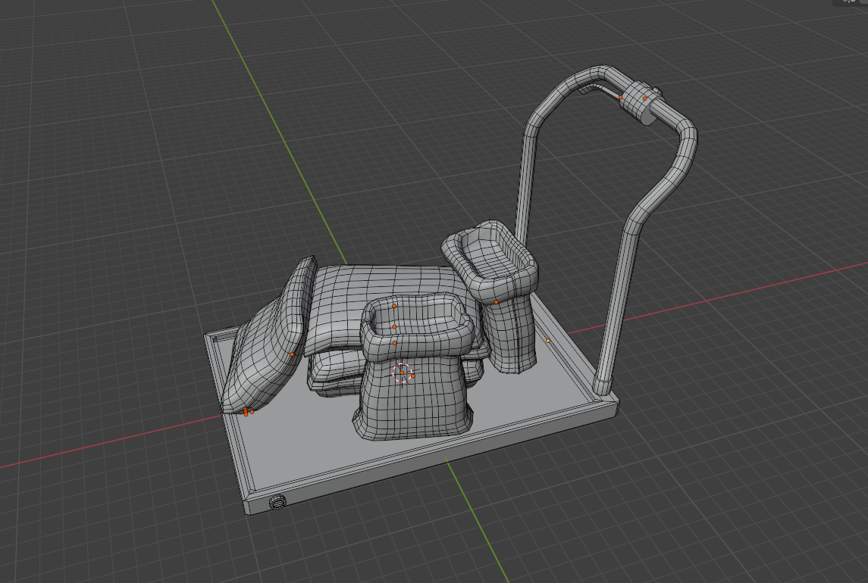Screen dimensions: 868x583
Task: Click the orange origin dot on the platform
Action: click(x=549, y=341)
